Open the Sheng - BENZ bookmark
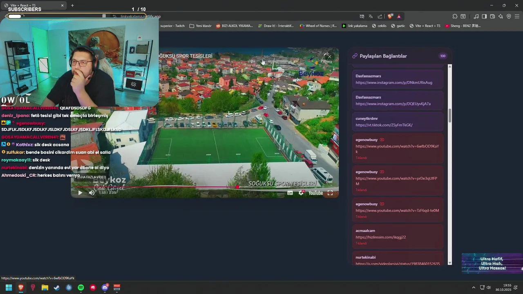523x294 pixels. 463,26
